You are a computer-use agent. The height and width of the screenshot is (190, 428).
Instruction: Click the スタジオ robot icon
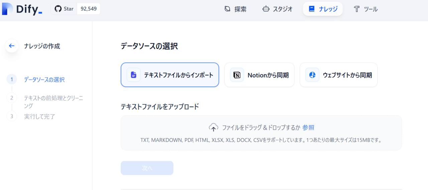click(266, 9)
